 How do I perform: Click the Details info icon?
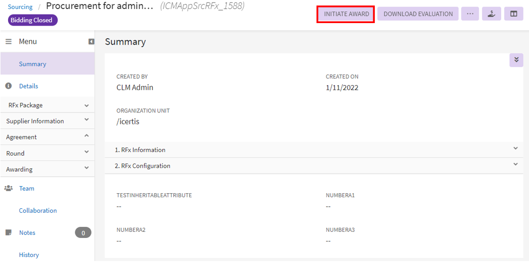(x=9, y=86)
